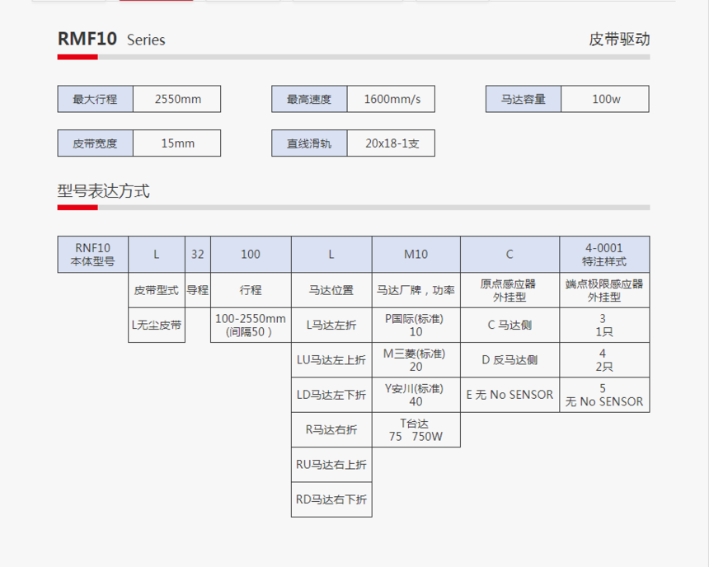Click the 20x18-1支 value cell
Viewport: 709px width, 567px height.
coord(392,143)
